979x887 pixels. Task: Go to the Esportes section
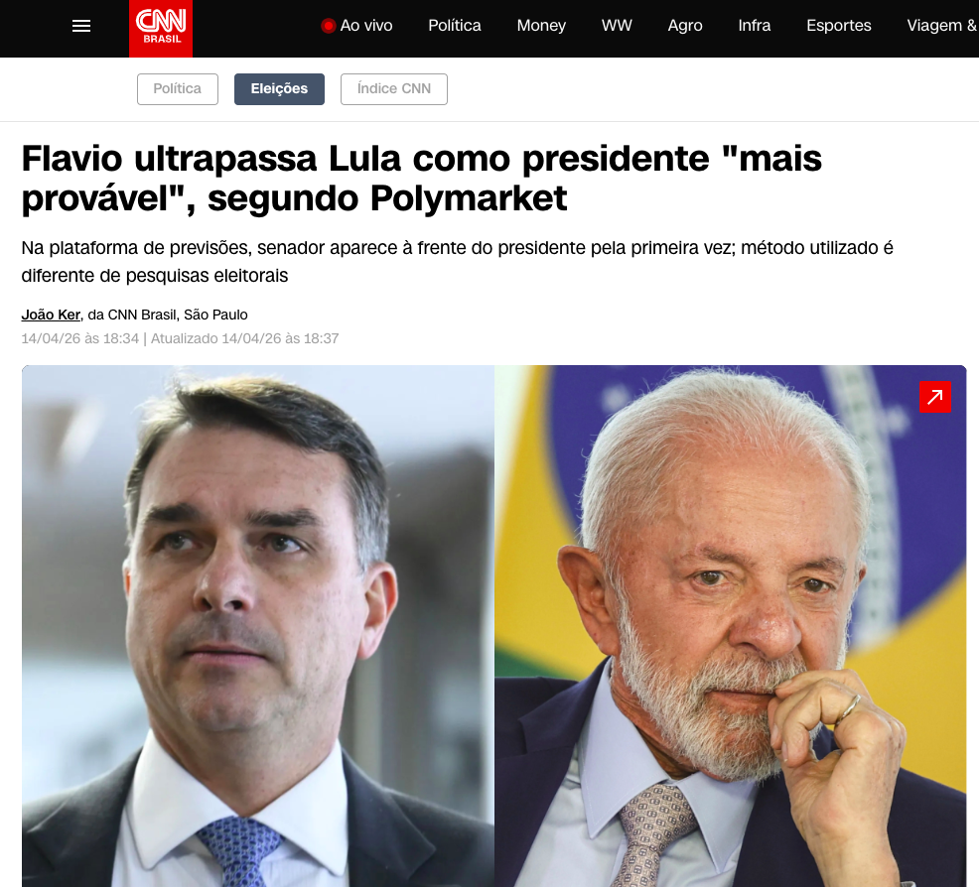[x=839, y=26]
